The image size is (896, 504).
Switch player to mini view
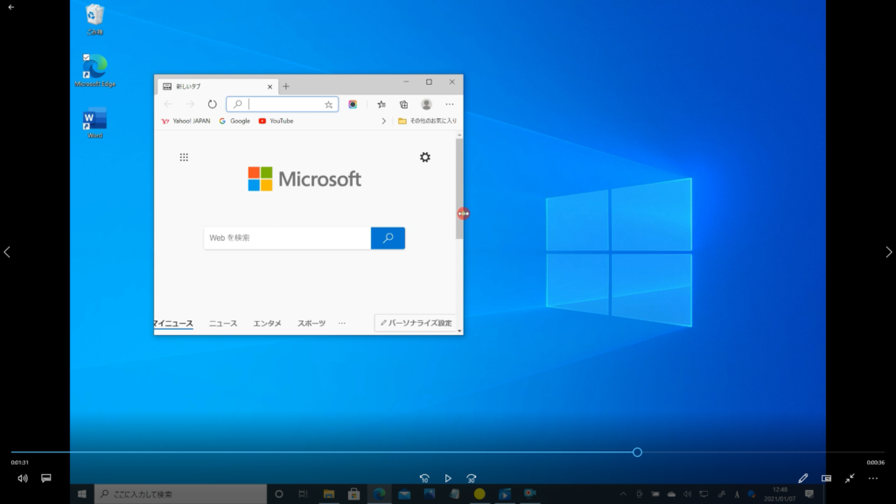click(x=827, y=479)
